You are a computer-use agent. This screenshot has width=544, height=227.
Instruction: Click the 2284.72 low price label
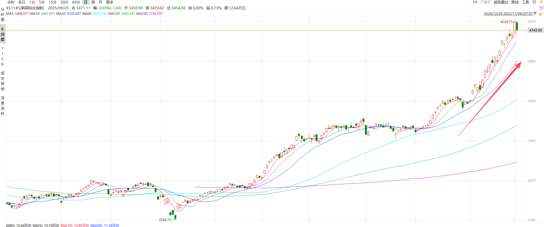point(165,220)
